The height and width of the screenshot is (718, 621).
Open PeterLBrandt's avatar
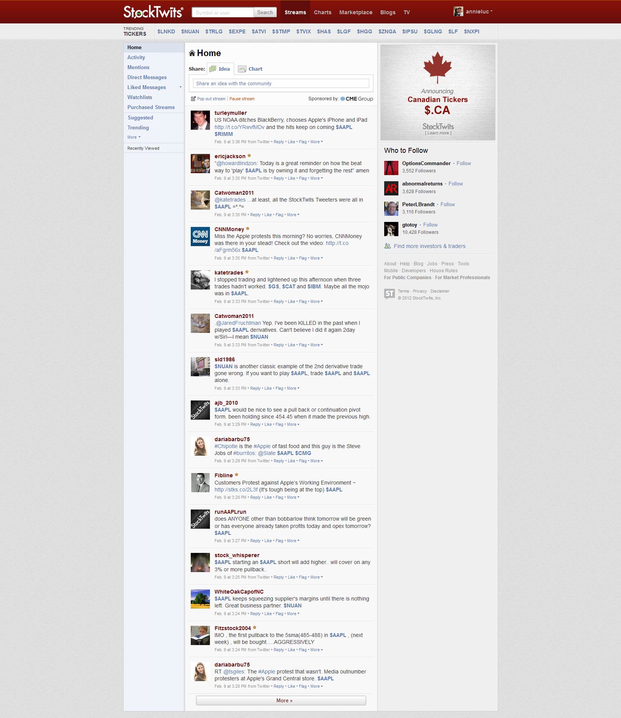coord(391,208)
